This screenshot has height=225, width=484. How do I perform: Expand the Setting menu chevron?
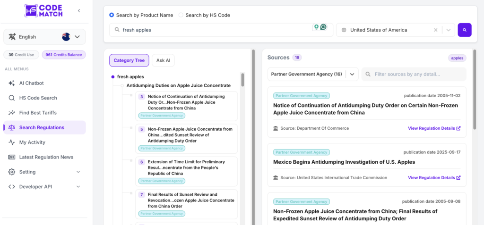(x=78, y=172)
